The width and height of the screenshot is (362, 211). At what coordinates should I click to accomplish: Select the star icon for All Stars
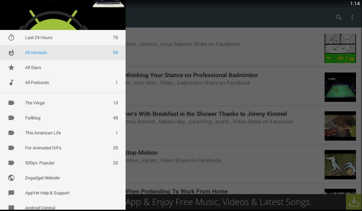[12, 67]
